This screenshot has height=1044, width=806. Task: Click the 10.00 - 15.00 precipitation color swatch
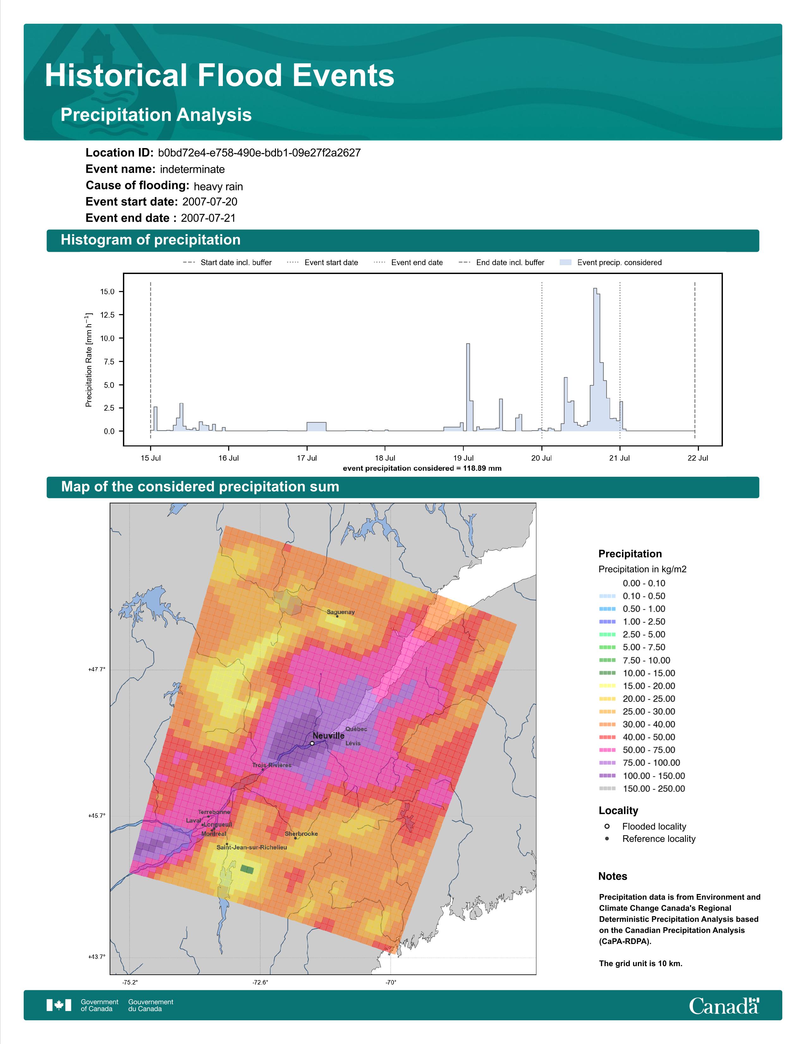pos(607,673)
